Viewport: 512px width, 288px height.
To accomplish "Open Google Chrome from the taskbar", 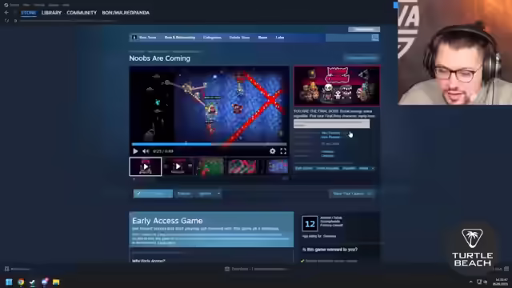I will coord(21,282).
